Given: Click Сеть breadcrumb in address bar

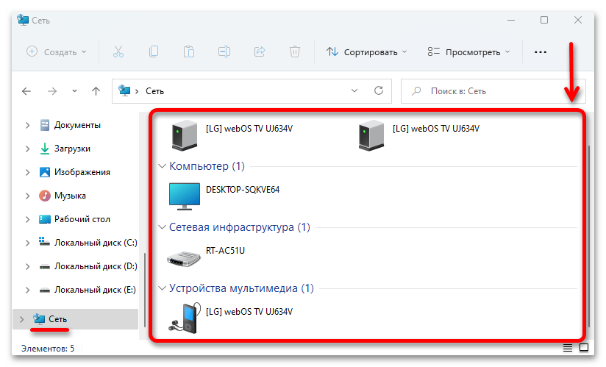Looking at the screenshot, I should (x=154, y=91).
